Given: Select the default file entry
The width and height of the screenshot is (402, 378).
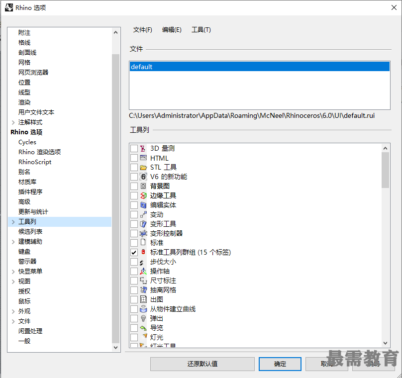Looking at the screenshot, I should 259,67.
